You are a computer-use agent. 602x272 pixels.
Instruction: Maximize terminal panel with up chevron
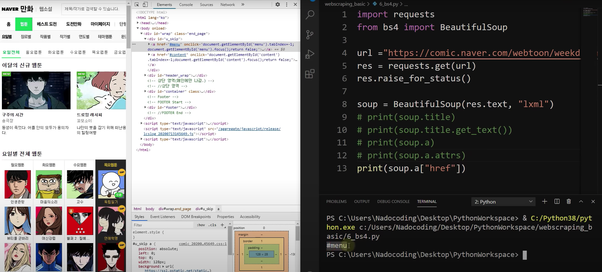click(581, 201)
